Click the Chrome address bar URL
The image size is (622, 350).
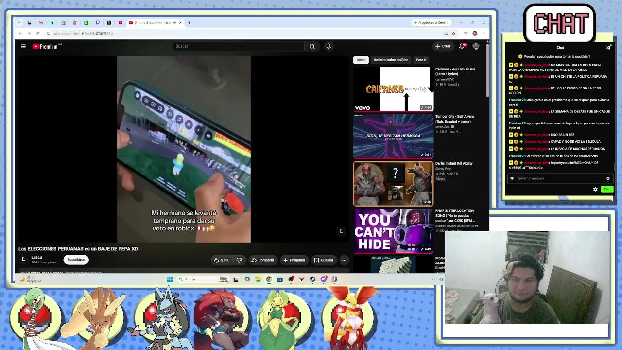tap(83, 33)
